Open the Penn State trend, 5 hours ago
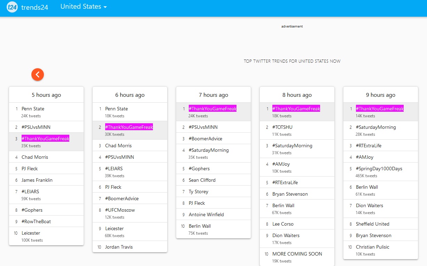The image size is (427, 266). (33, 109)
